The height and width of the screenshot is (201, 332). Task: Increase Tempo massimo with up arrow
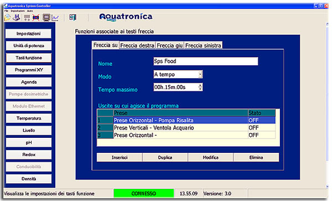[200, 85]
